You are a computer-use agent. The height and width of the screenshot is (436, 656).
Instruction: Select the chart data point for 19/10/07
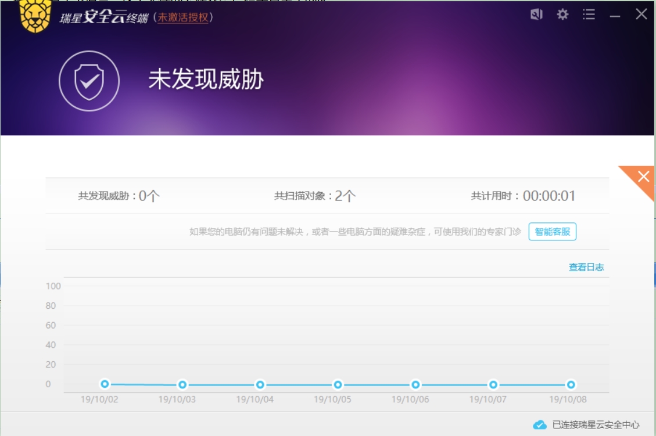(x=493, y=384)
